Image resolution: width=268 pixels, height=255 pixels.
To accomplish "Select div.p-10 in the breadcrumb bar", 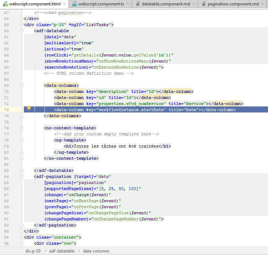I will [33, 251].
